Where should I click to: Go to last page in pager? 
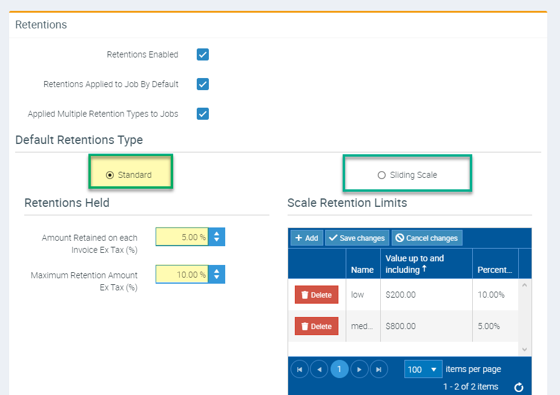tap(379, 369)
